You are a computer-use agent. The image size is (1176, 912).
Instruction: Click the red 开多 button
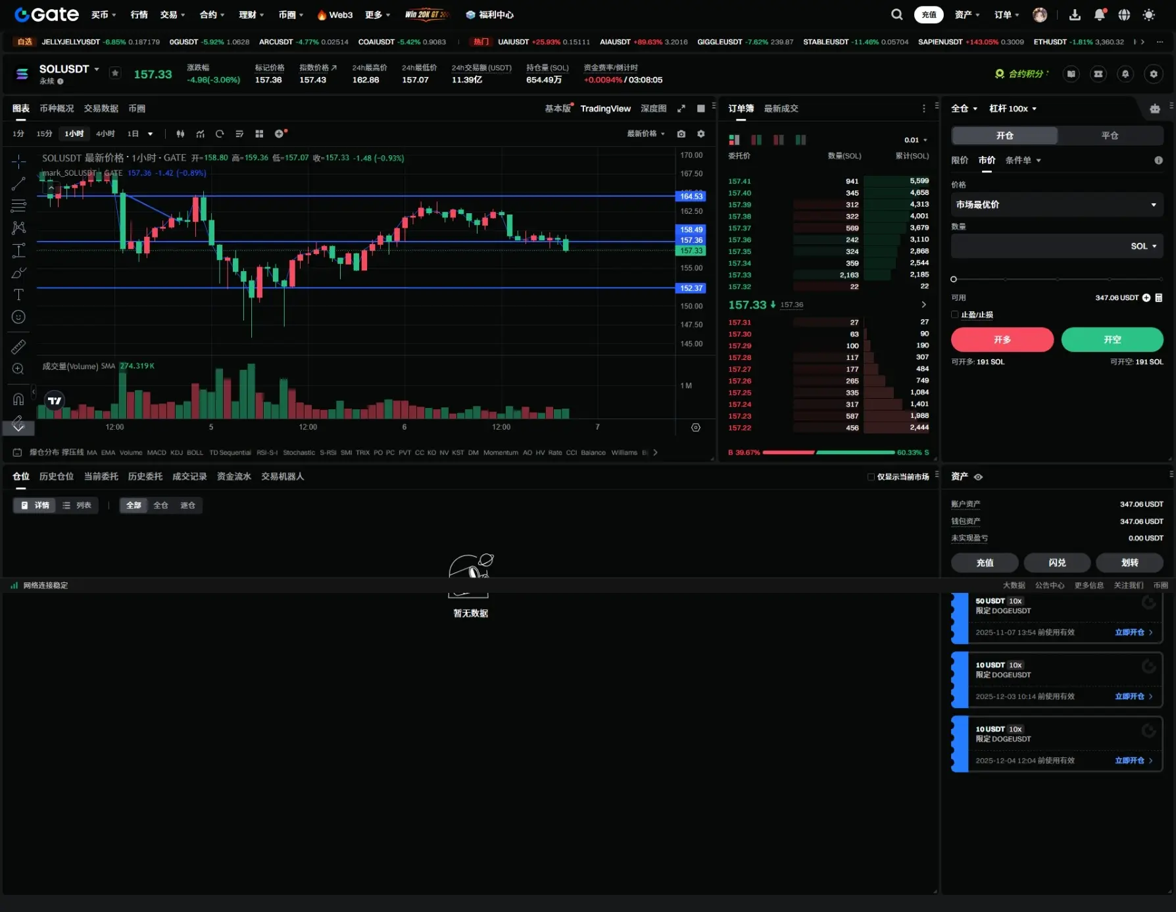[x=1002, y=340]
